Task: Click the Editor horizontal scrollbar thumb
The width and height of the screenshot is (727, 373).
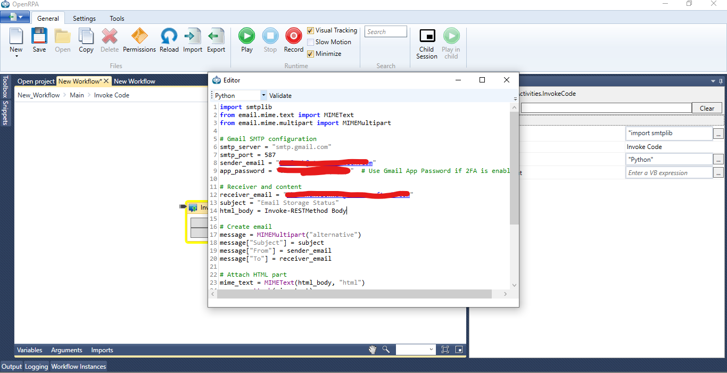Action: 353,294
